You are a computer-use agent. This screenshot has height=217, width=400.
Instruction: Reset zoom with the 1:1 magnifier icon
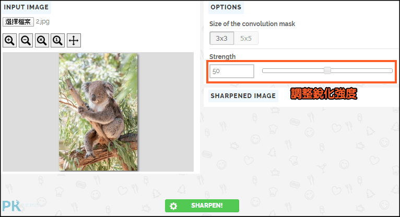click(57, 40)
